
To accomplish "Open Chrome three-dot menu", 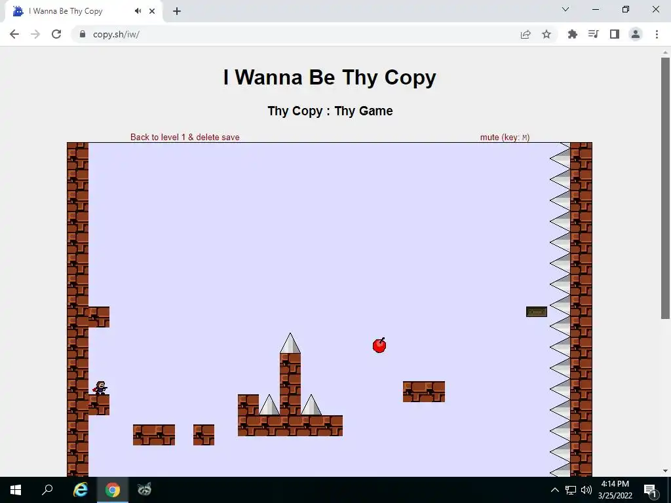I will tap(657, 34).
